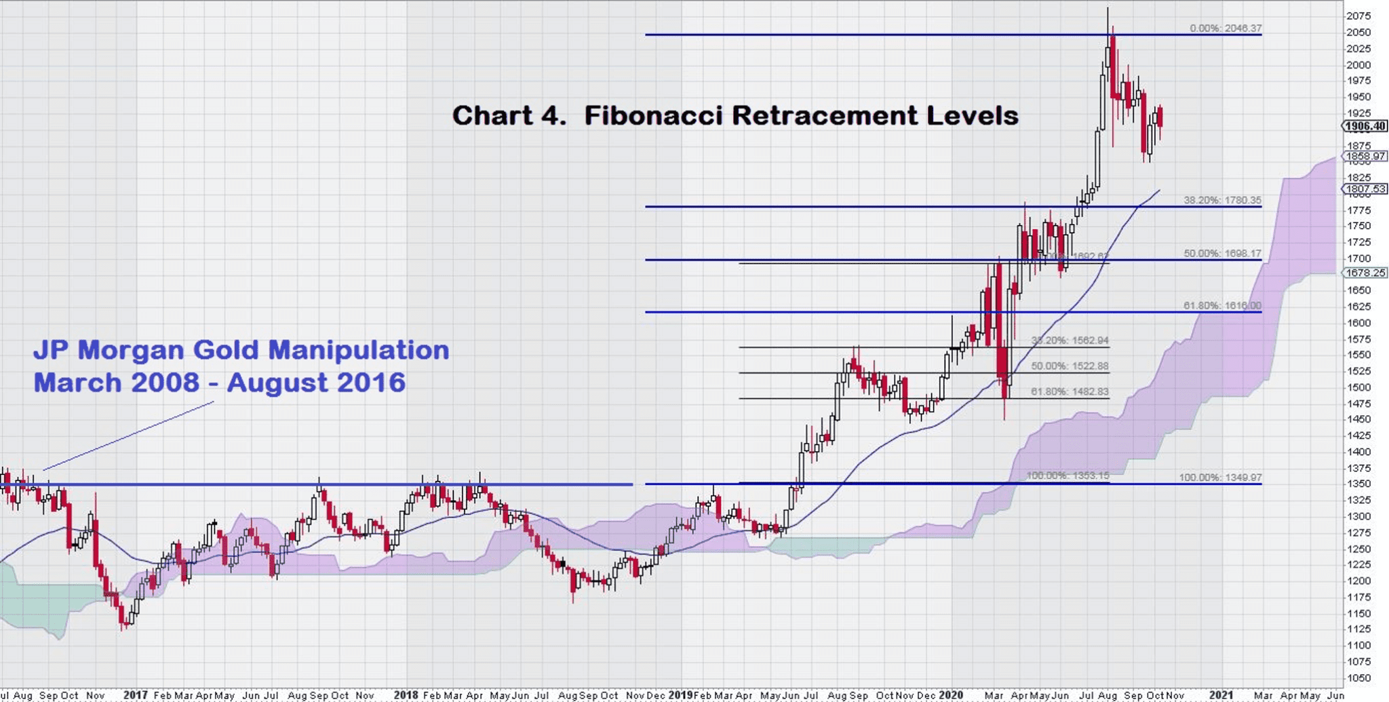Click the 2018 year label on time axis
Viewport: 1389px width, 702px height.
click(x=406, y=695)
